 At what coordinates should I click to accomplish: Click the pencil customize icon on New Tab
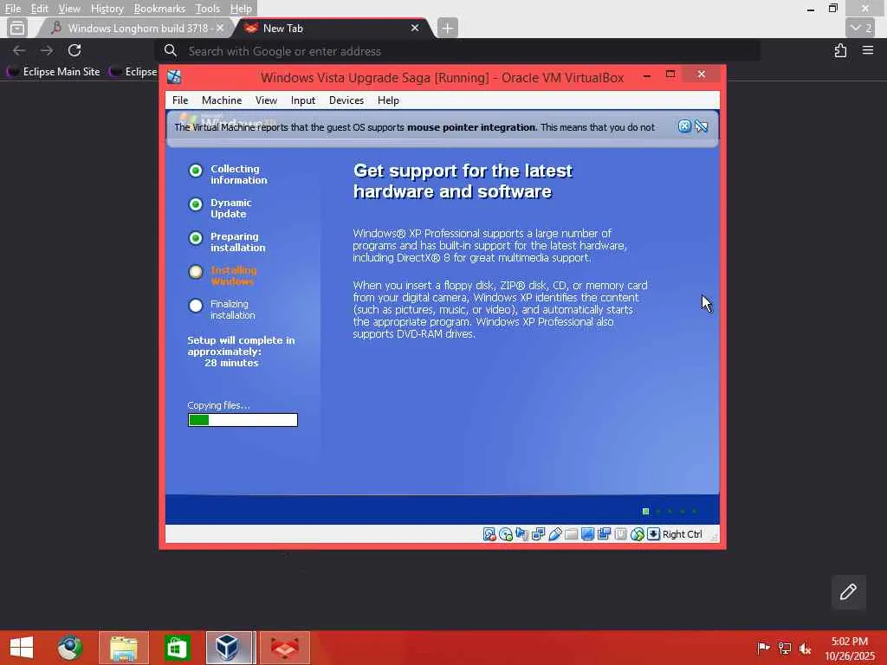(849, 592)
